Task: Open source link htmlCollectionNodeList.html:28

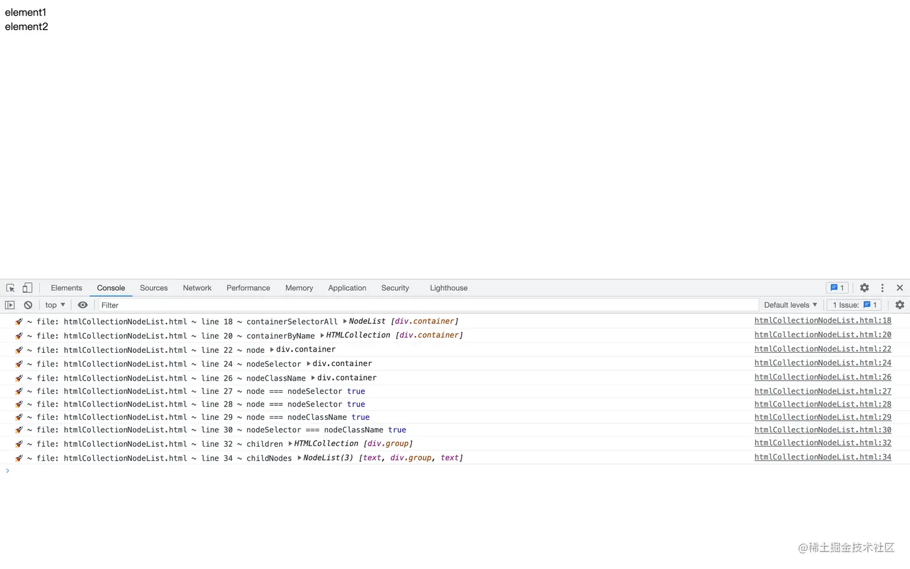Action: point(823,404)
